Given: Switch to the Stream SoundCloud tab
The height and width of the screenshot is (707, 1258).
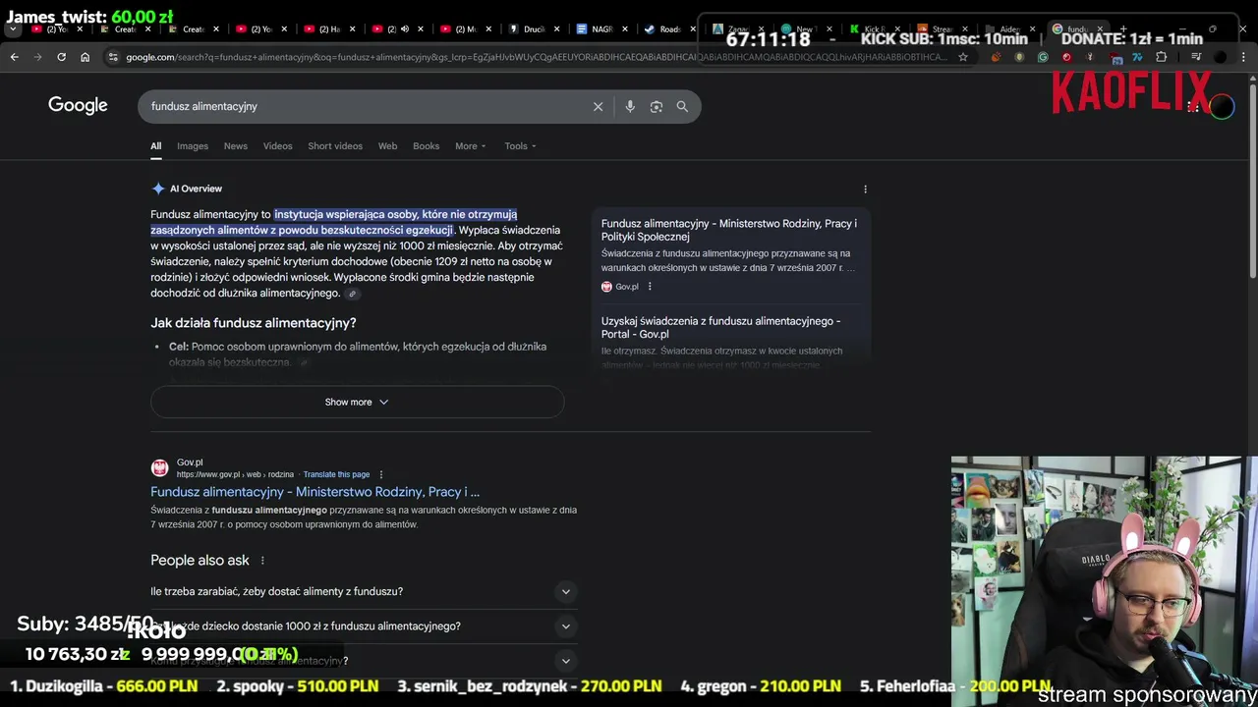Looking at the screenshot, I should point(941,29).
